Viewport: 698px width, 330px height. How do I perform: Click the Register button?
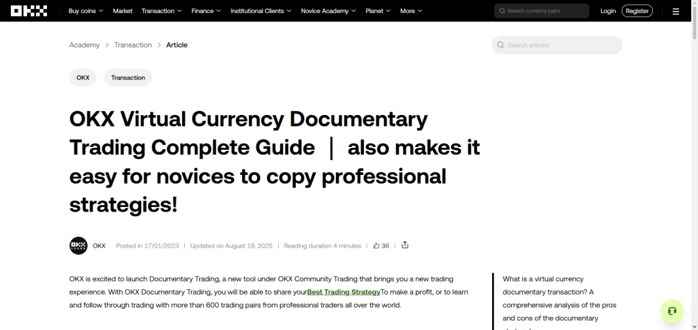(637, 11)
